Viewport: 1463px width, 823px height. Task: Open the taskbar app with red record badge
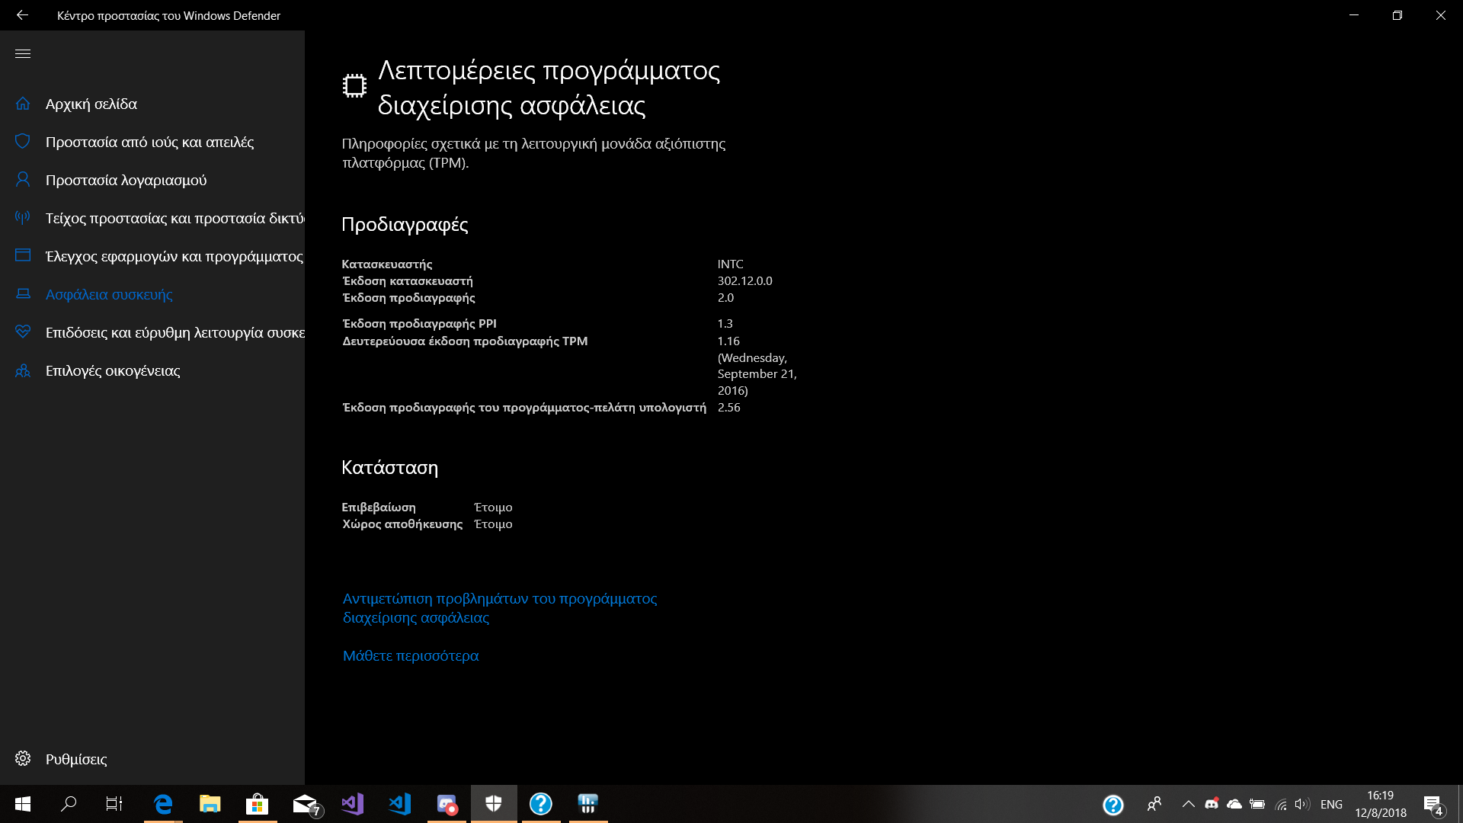[x=447, y=804]
